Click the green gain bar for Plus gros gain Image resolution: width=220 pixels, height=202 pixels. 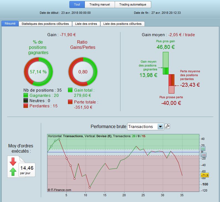(166, 63)
